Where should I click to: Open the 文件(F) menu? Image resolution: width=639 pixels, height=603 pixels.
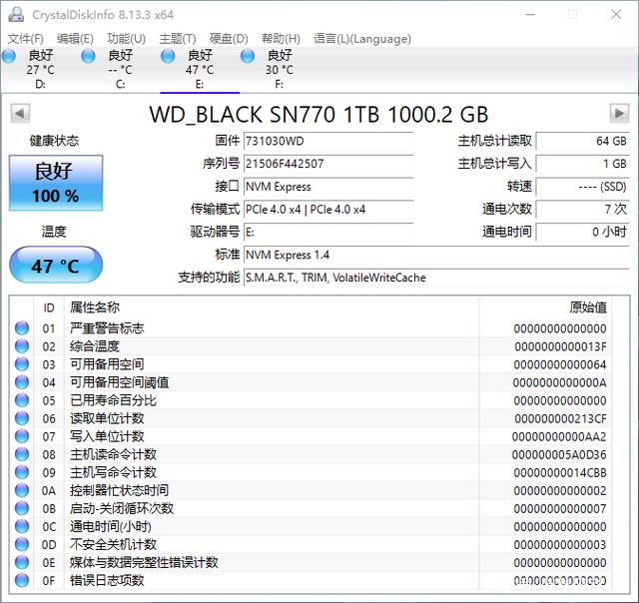click(x=25, y=39)
